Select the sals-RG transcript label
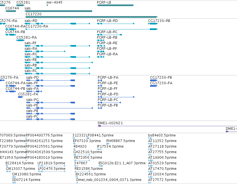Viewport: 237px width, 184px height. [31, 54]
